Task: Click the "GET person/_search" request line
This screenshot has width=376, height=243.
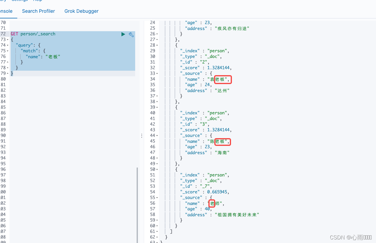Action: click(33, 34)
